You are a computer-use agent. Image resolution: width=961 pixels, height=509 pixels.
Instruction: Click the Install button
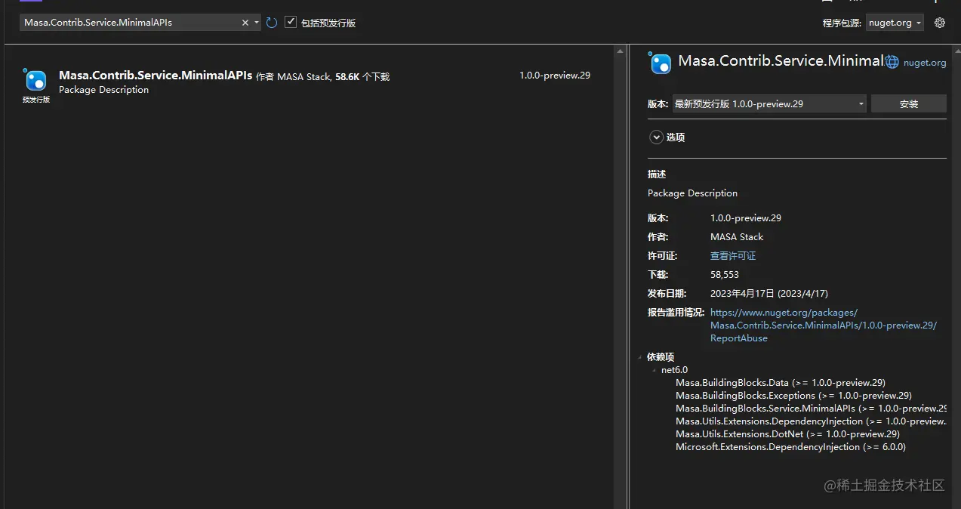click(x=909, y=104)
